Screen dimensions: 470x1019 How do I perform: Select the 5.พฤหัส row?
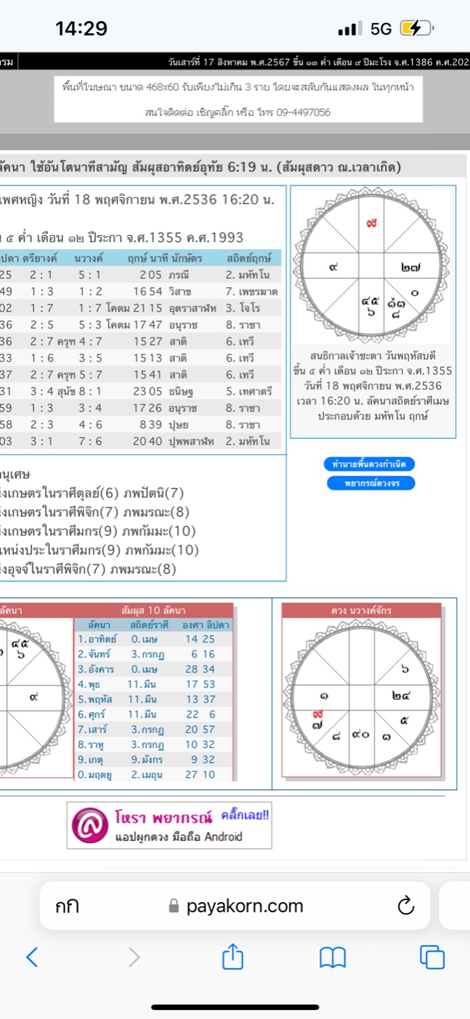coord(153,699)
